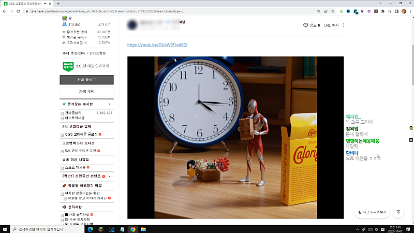
Task: Click the comment bubble icon
Action: 305,25
